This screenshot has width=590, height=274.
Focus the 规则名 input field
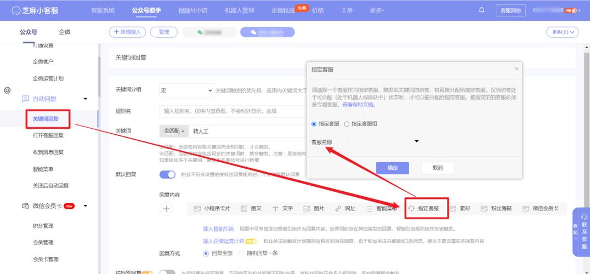click(x=233, y=111)
